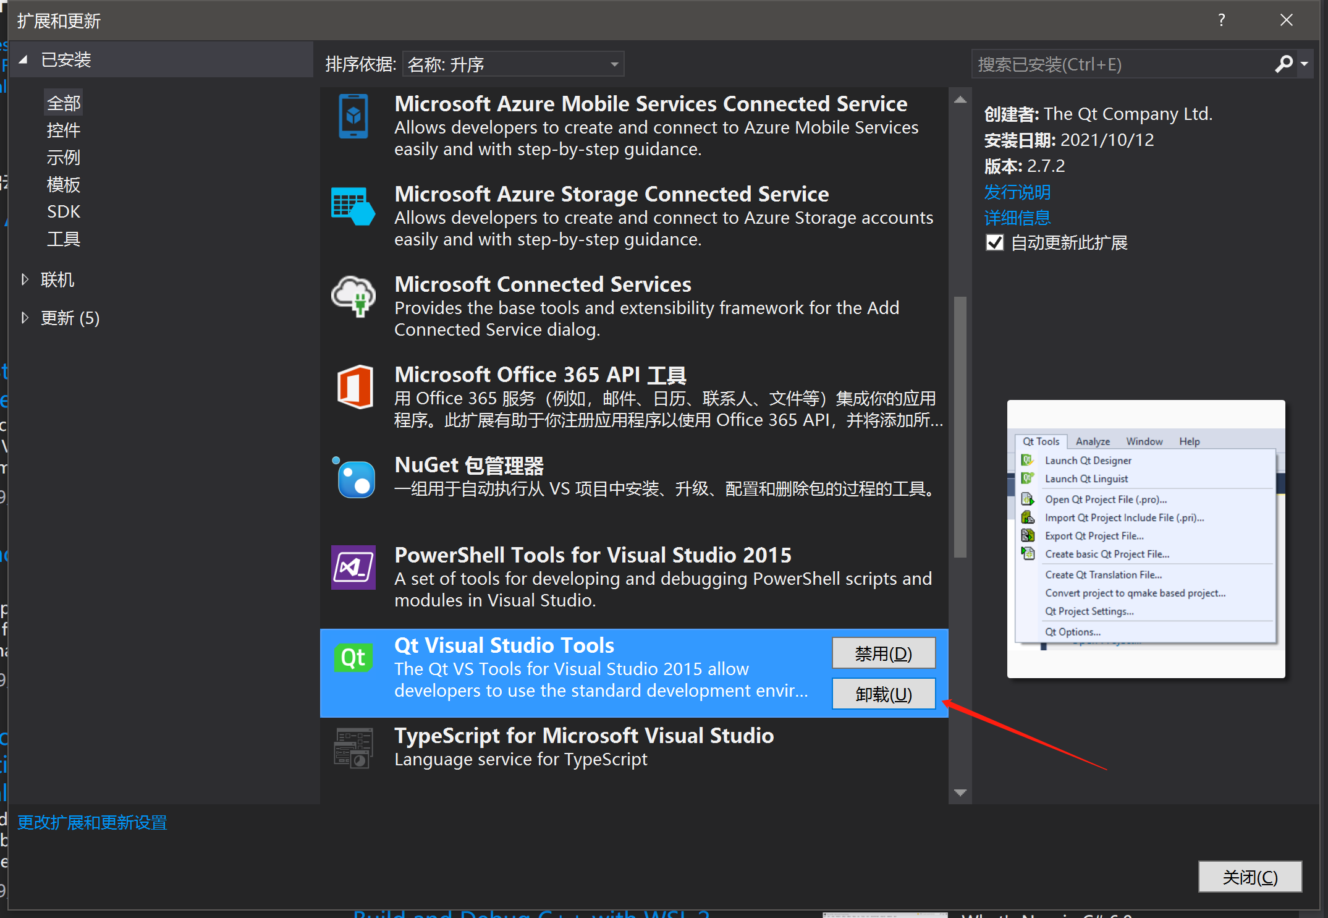This screenshot has width=1328, height=918.
Task: Click the Azure Storage Connected Service icon
Action: [353, 206]
